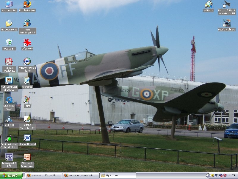Select the Teamspeak 2 RC2 icon
The image size is (238, 179).
9,157
